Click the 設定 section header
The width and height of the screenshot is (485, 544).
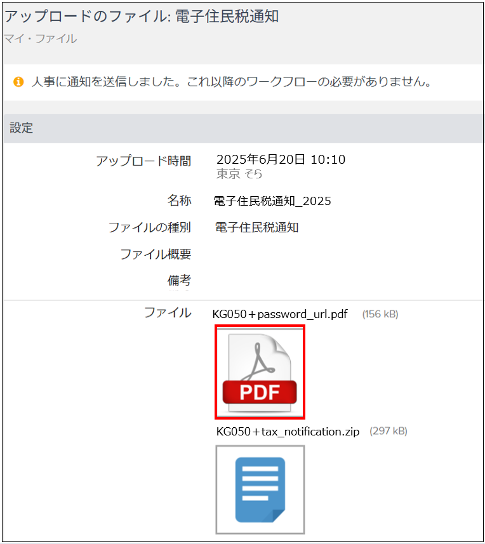coord(244,128)
